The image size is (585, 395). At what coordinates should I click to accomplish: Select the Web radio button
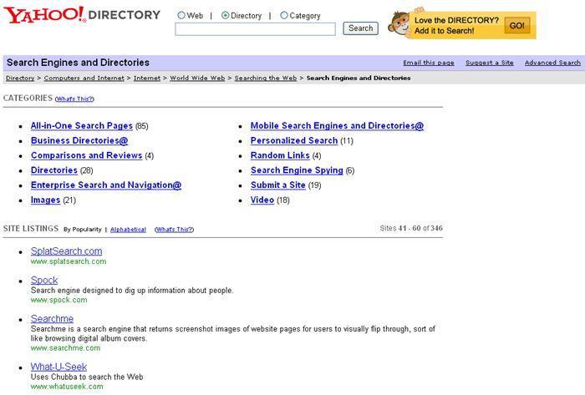181,15
